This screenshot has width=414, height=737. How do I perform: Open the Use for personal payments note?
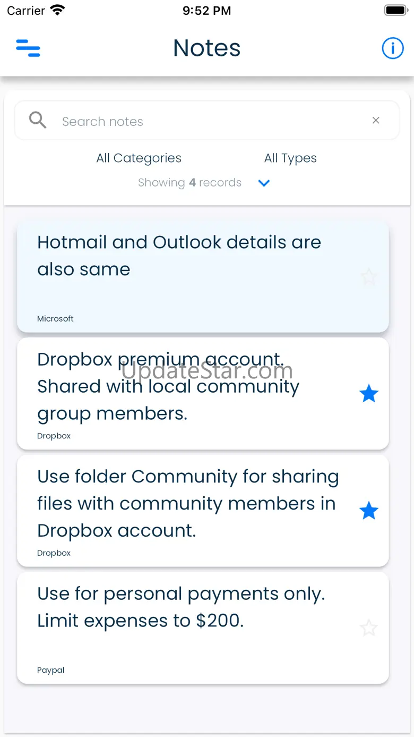click(x=203, y=628)
